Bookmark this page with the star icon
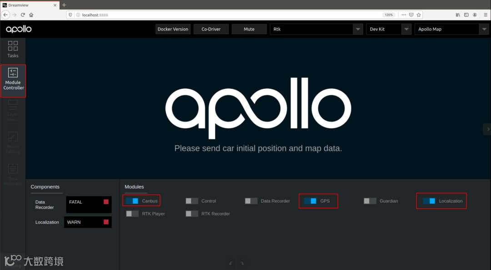The image size is (491, 270). click(419, 15)
